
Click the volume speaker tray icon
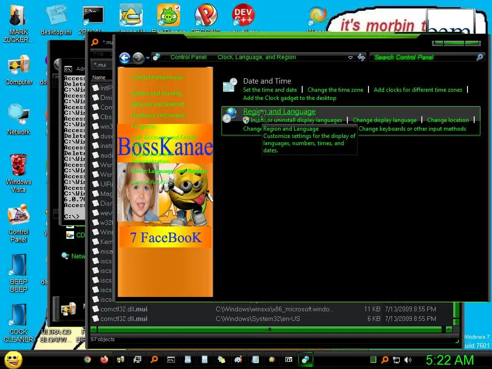coord(407,360)
